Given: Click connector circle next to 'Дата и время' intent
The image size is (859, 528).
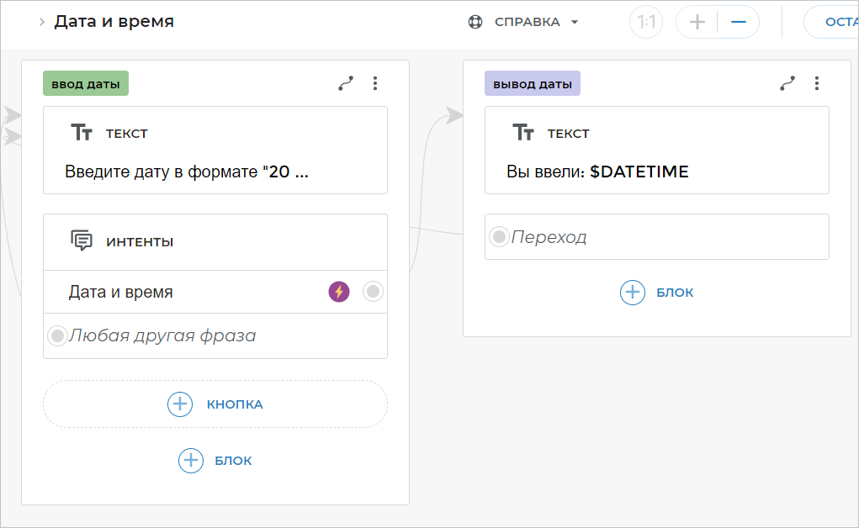Looking at the screenshot, I should pyautogui.click(x=373, y=292).
